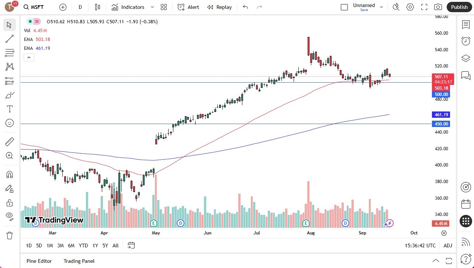
Task: Open the Economic Calendar in right sidebar
Action: coord(466,204)
